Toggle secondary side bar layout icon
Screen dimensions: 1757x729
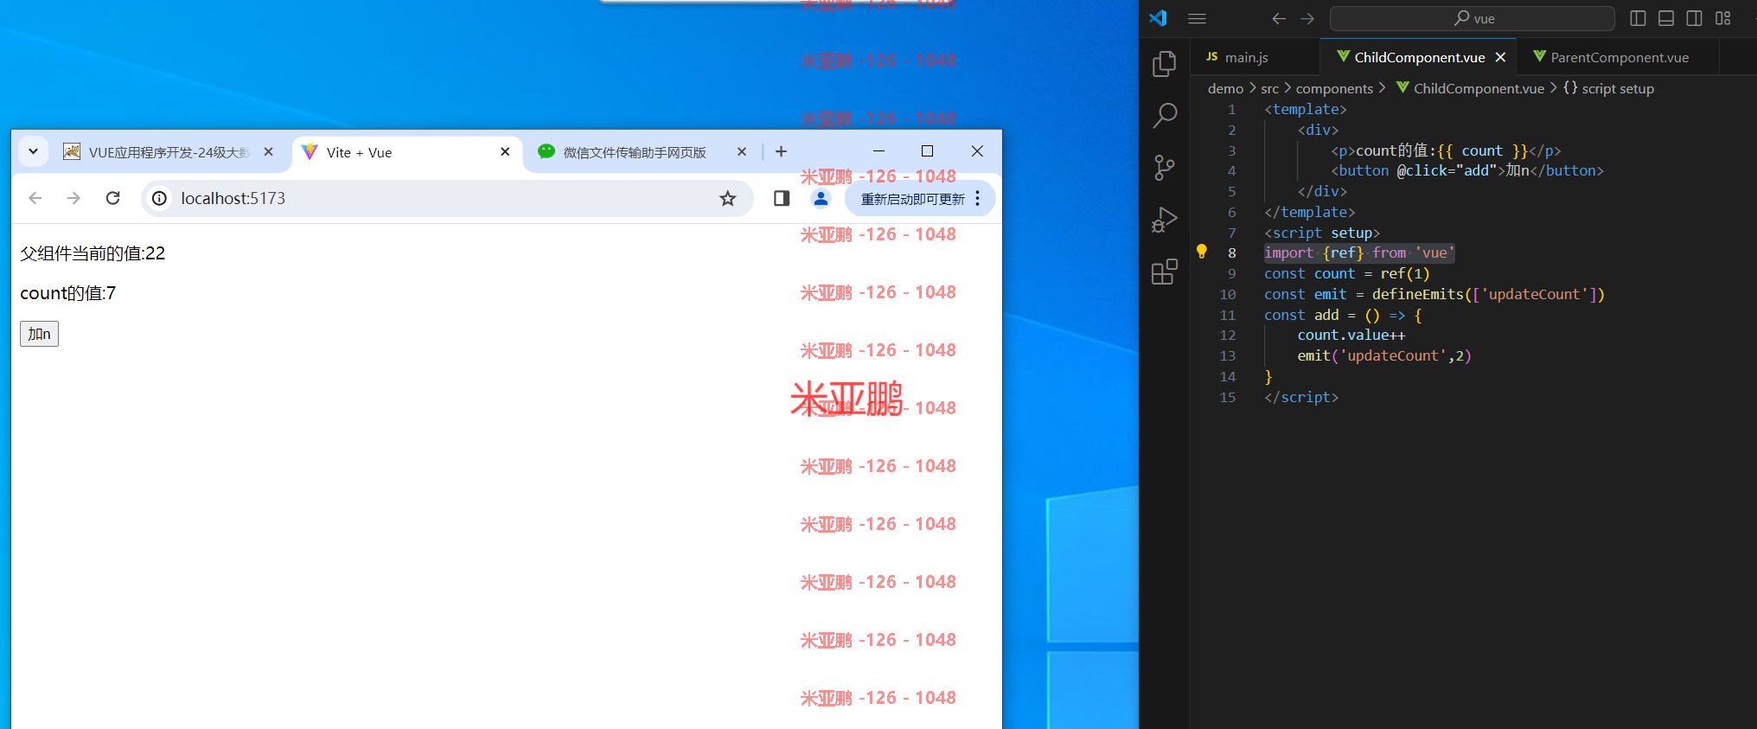[x=1695, y=18]
